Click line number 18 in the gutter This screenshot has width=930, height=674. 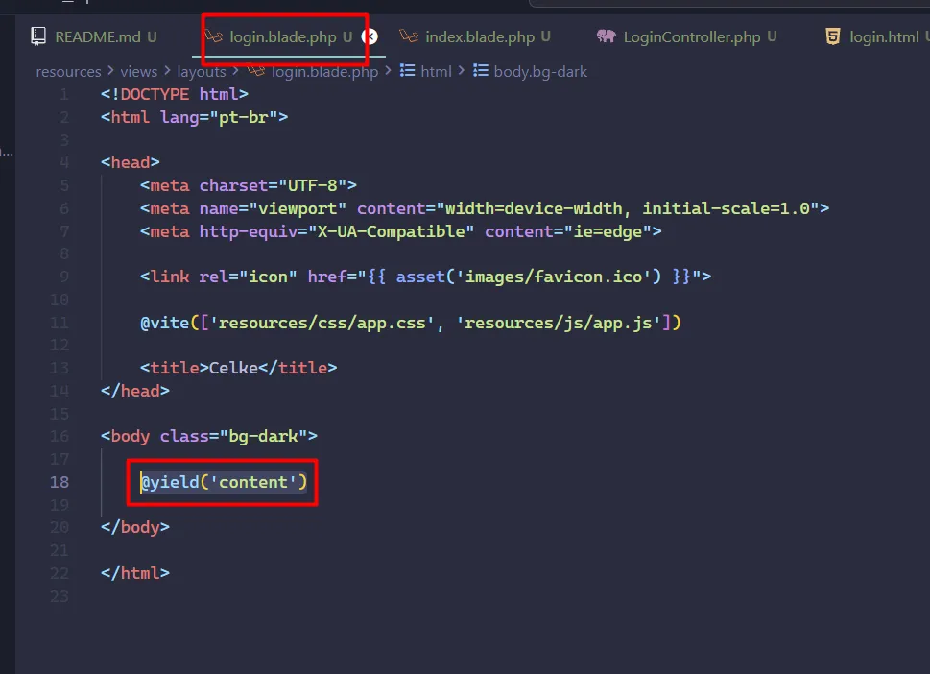click(59, 482)
